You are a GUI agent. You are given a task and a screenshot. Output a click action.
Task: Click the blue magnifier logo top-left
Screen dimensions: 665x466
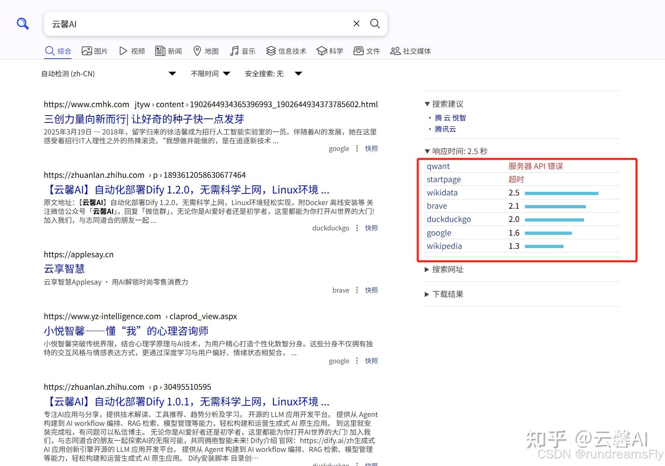pyautogui.click(x=22, y=23)
